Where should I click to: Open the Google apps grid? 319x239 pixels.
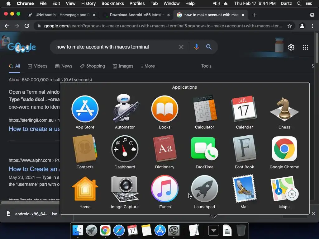[x=305, y=47]
